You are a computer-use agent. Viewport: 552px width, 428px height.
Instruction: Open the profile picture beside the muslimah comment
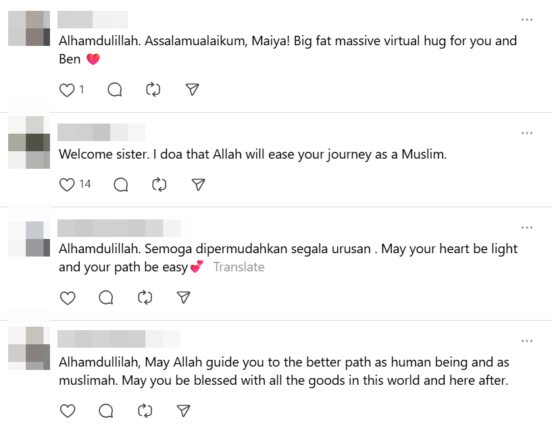(29, 348)
